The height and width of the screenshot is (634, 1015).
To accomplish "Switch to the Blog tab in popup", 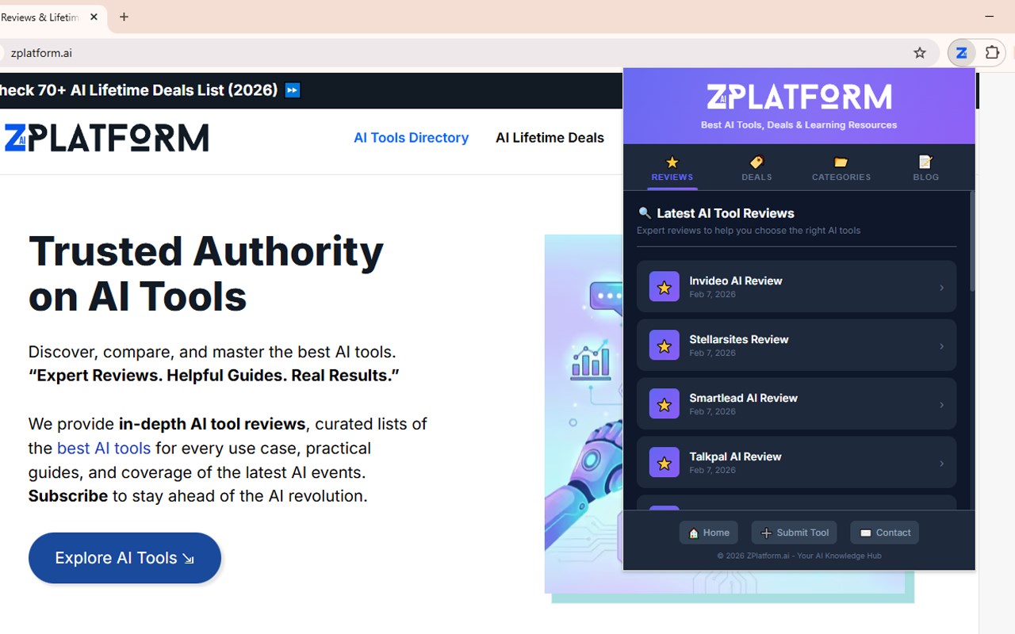I will (925, 168).
